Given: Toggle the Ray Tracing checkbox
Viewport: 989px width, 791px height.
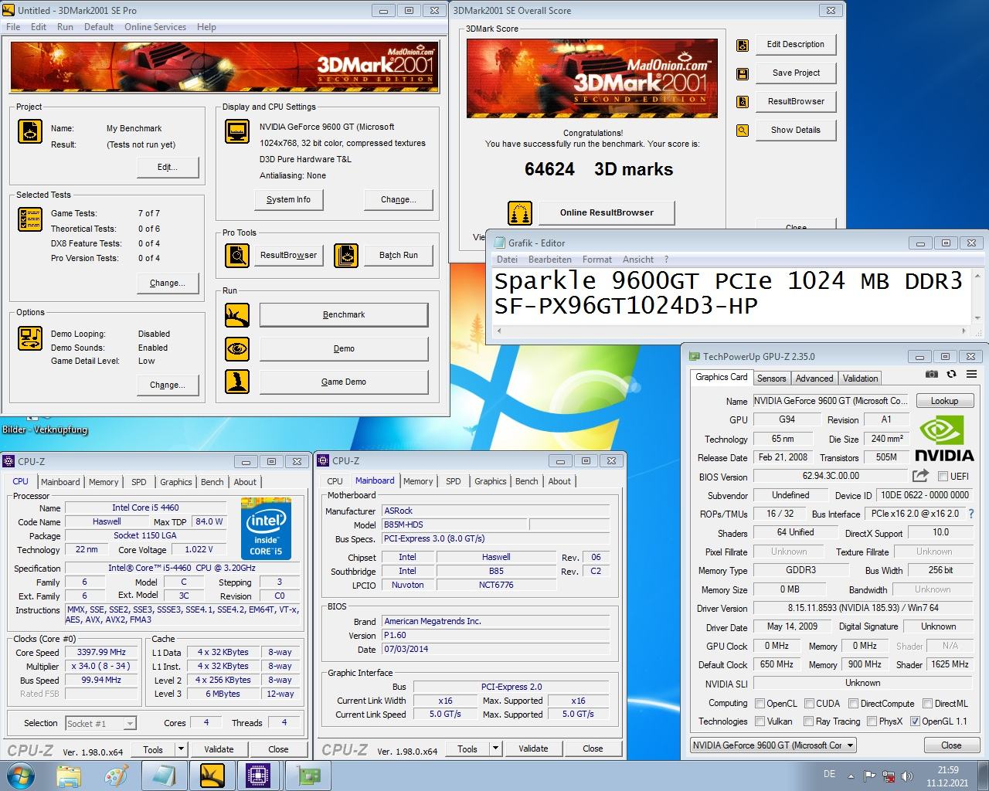Looking at the screenshot, I should pyautogui.click(x=808, y=721).
